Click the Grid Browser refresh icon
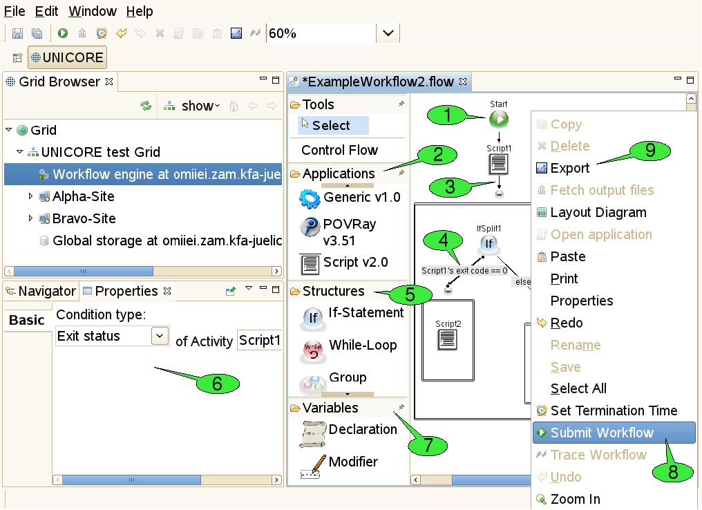Viewport: 702px width, 510px height. (146, 106)
